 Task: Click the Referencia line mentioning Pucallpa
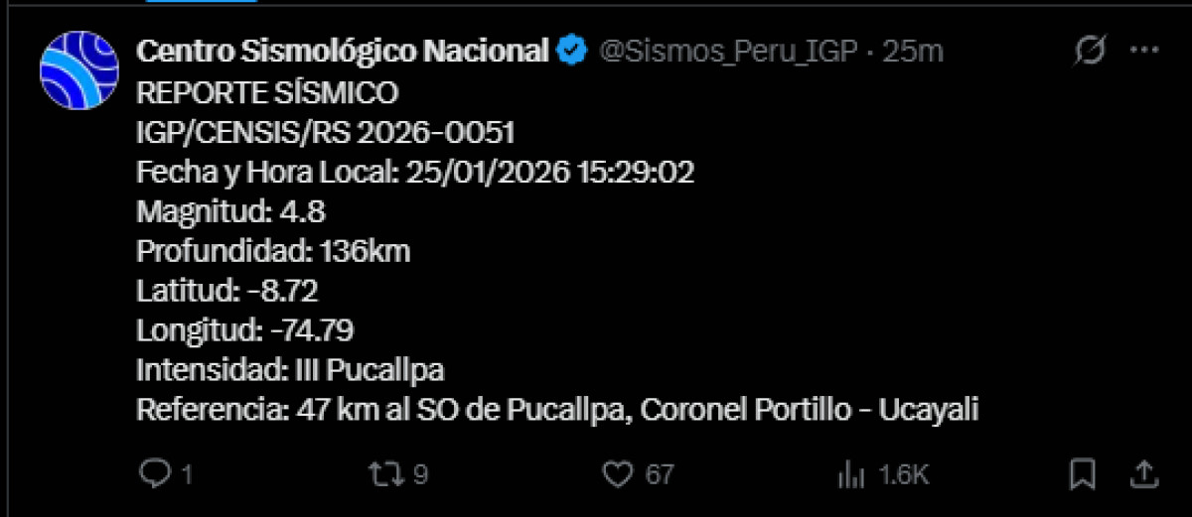(557, 410)
